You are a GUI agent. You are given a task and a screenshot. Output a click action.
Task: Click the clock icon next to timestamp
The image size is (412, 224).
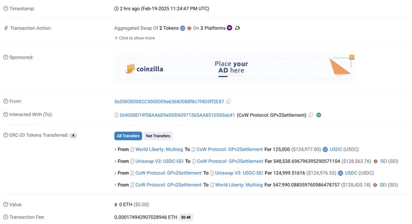point(116,8)
